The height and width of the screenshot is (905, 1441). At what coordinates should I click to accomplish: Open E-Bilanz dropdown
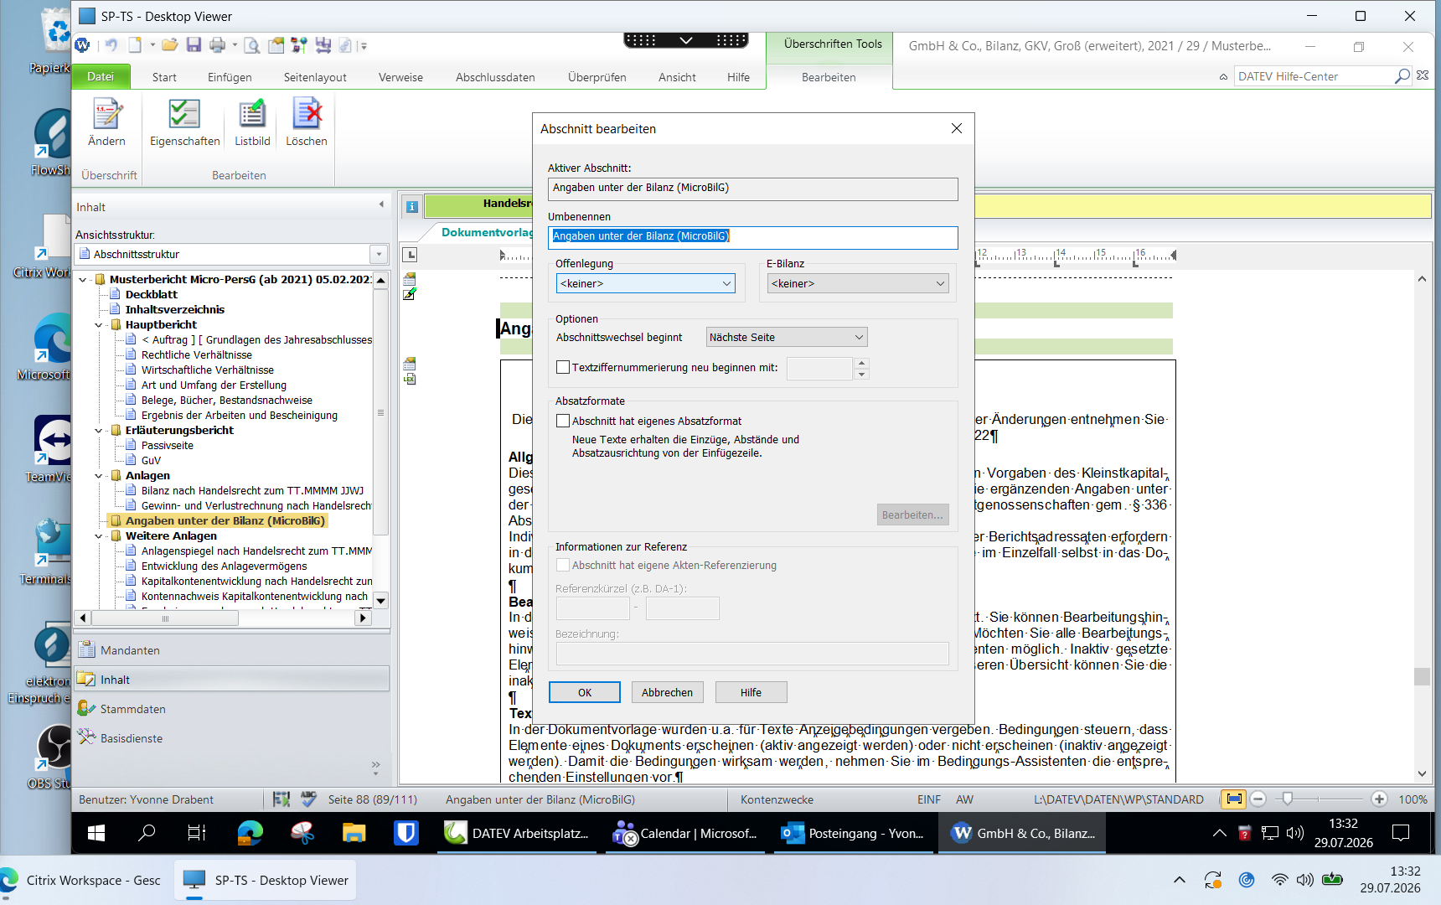coord(858,283)
